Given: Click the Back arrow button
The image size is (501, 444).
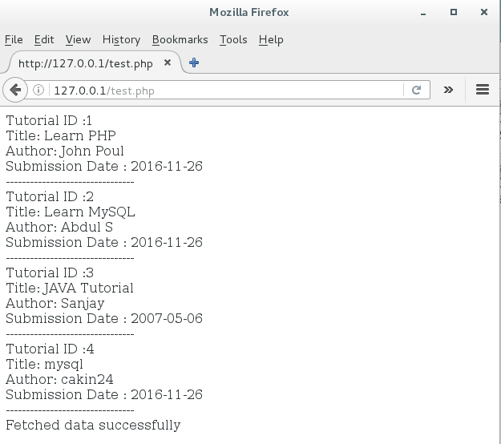Looking at the screenshot, I should 14,90.
